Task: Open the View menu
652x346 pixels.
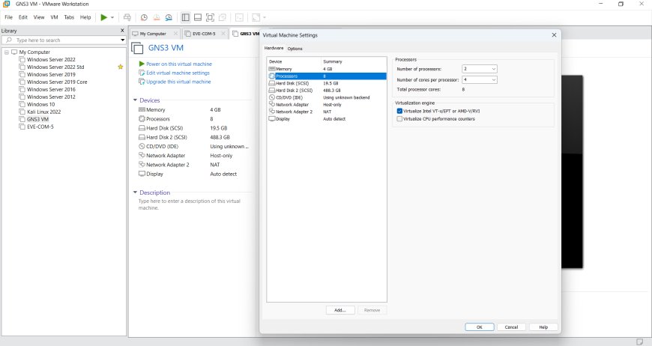Action: coord(39,17)
